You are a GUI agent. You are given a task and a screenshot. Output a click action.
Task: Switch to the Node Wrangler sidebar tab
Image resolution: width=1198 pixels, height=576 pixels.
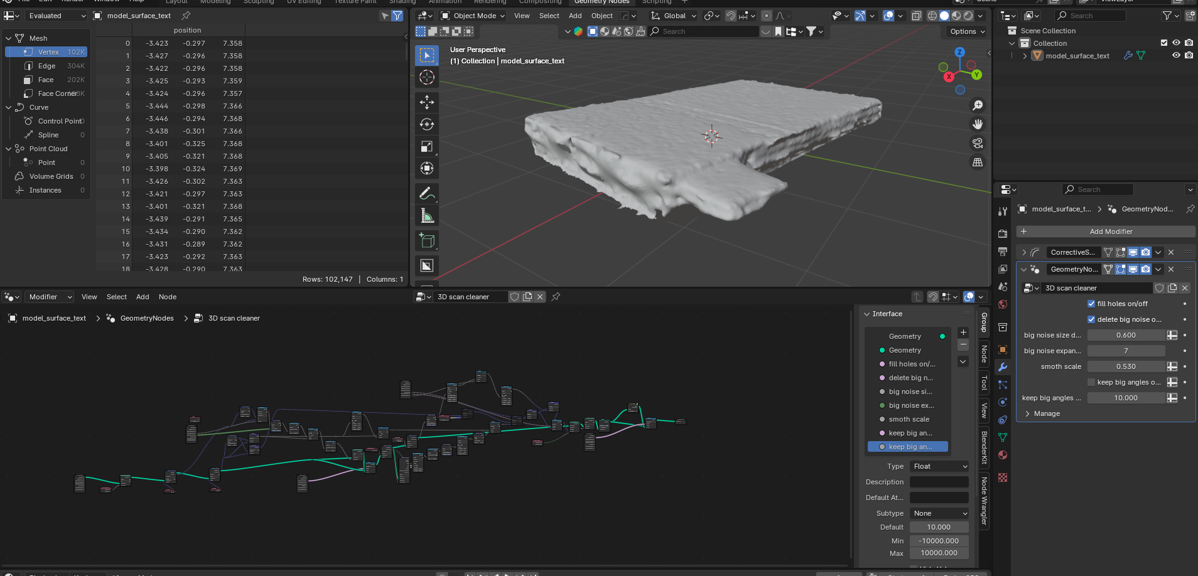984,501
